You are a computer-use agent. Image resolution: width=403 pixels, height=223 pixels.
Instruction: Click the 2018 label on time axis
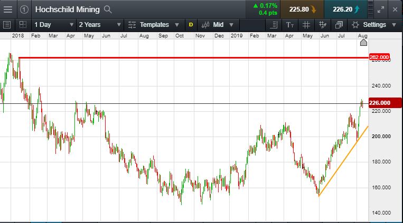18,36
